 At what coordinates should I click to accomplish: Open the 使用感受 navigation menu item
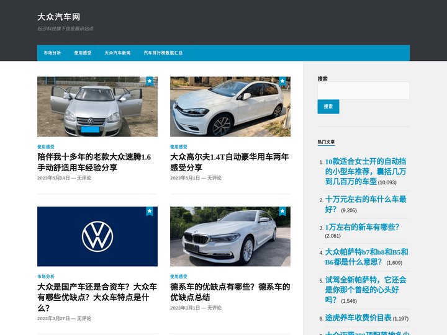point(83,53)
